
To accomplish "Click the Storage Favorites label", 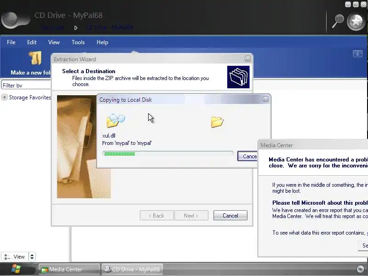I will (30, 98).
